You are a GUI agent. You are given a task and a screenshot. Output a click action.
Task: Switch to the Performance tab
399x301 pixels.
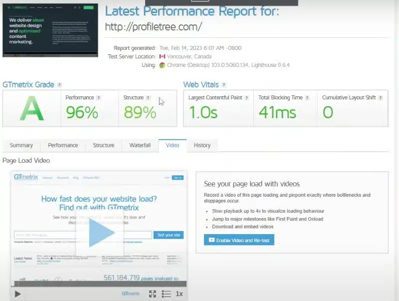click(63, 145)
